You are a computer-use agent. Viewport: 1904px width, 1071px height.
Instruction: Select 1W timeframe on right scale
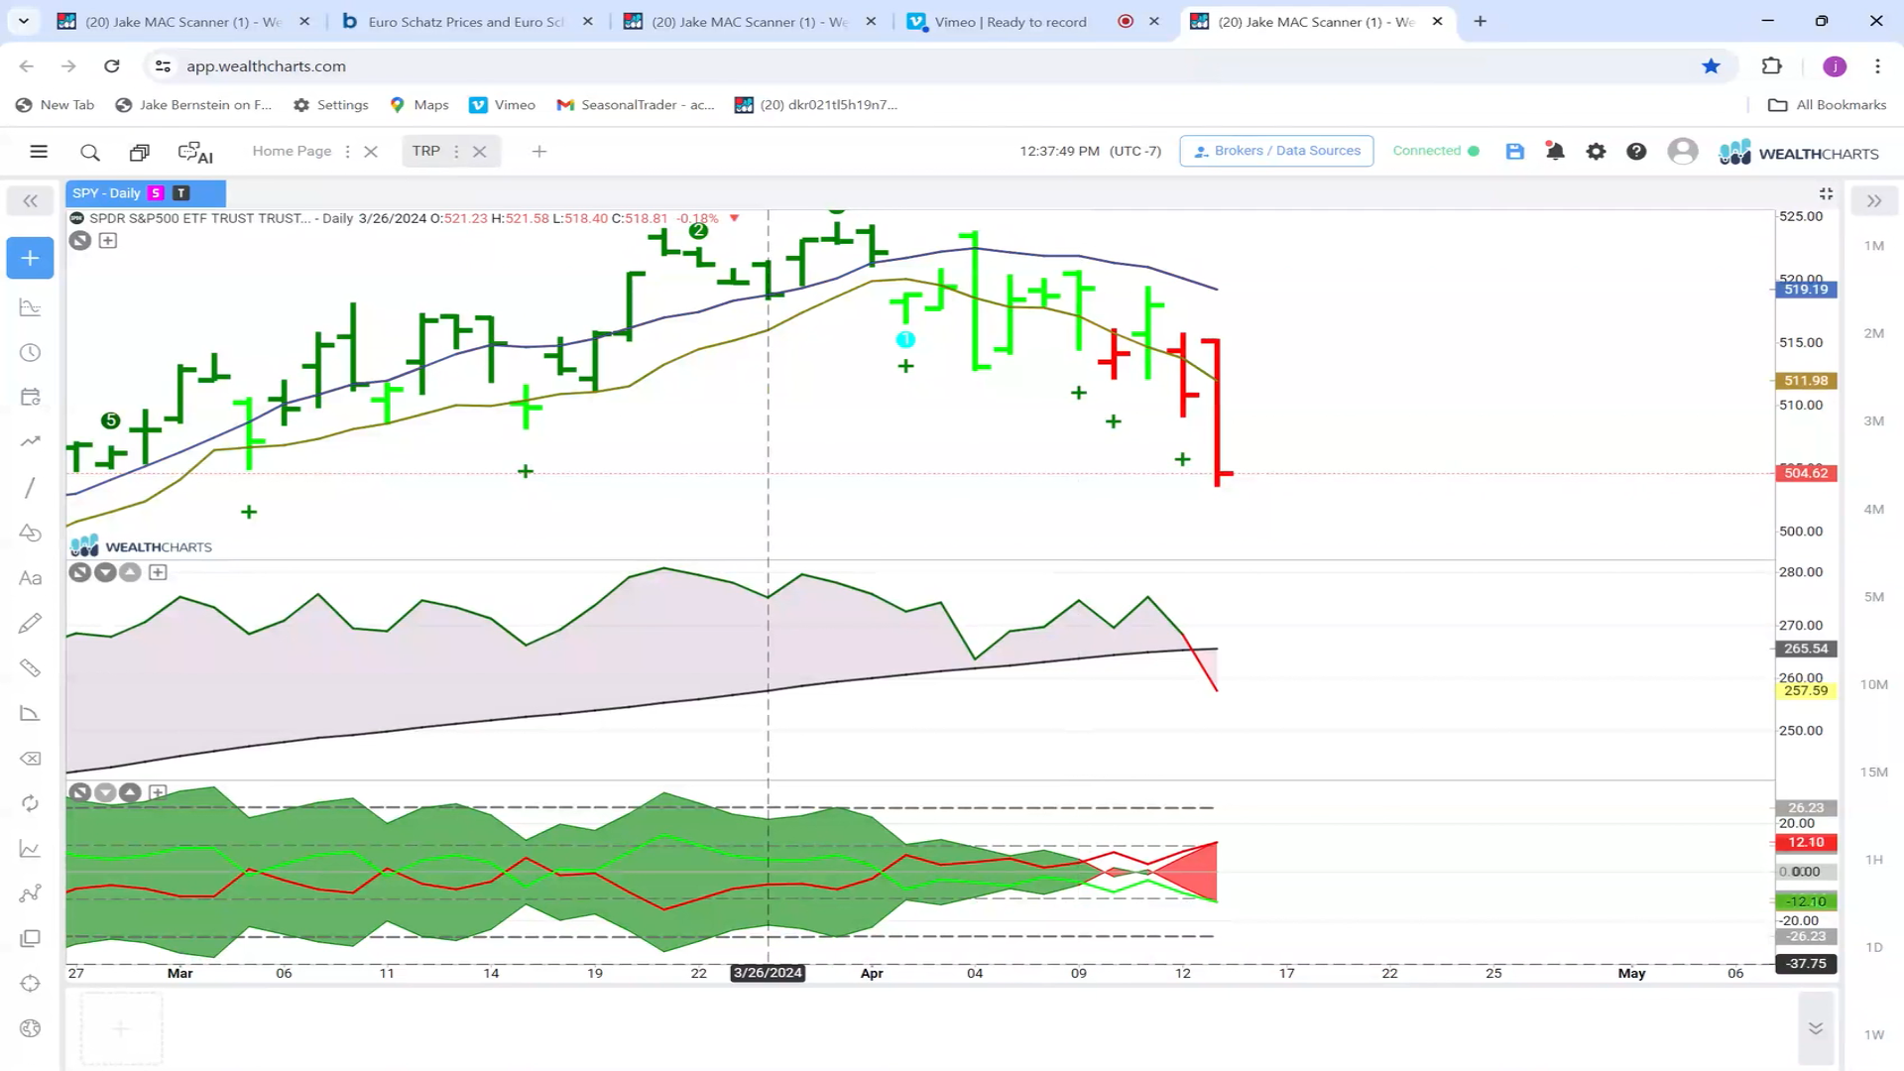point(1873,1034)
